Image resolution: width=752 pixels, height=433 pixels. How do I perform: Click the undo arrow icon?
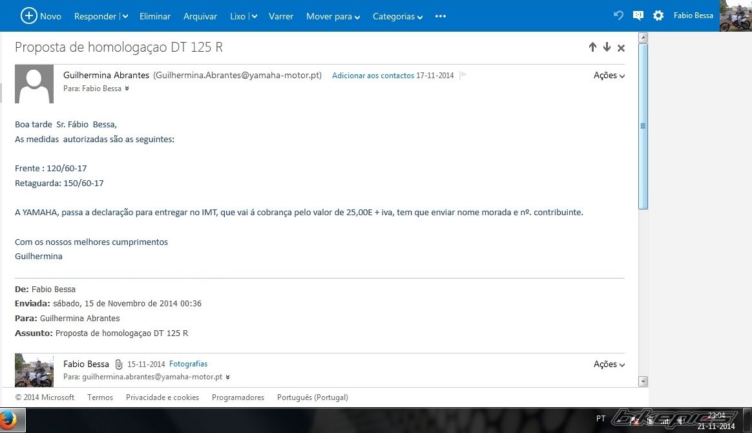click(x=619, y=16)
